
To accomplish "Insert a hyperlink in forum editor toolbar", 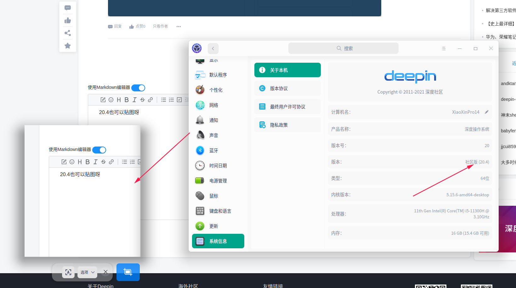I will pyautogui.click(x=150, y=100).
